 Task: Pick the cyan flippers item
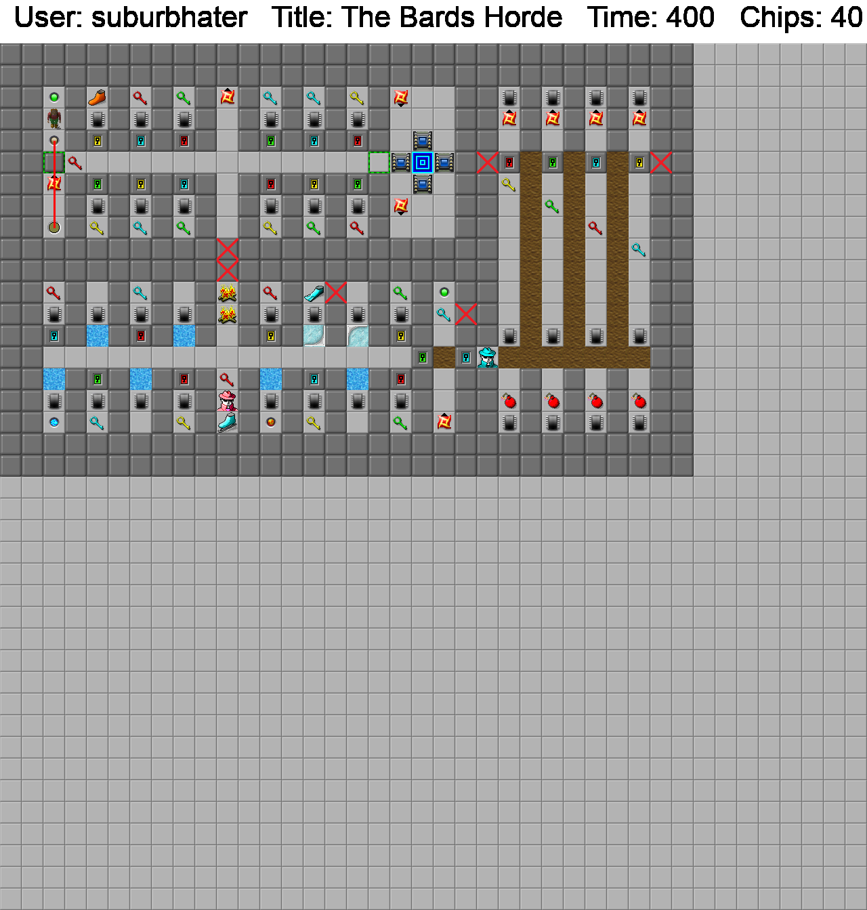[314, 292]
